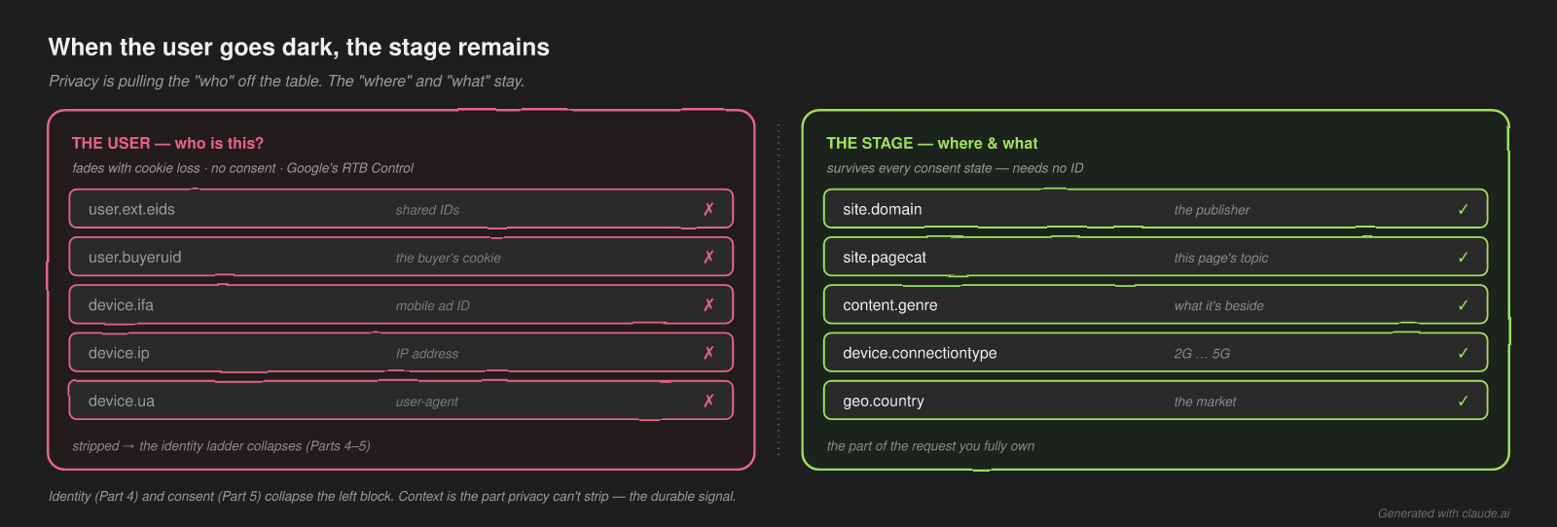Click the geo.country field label

point(884,402)
